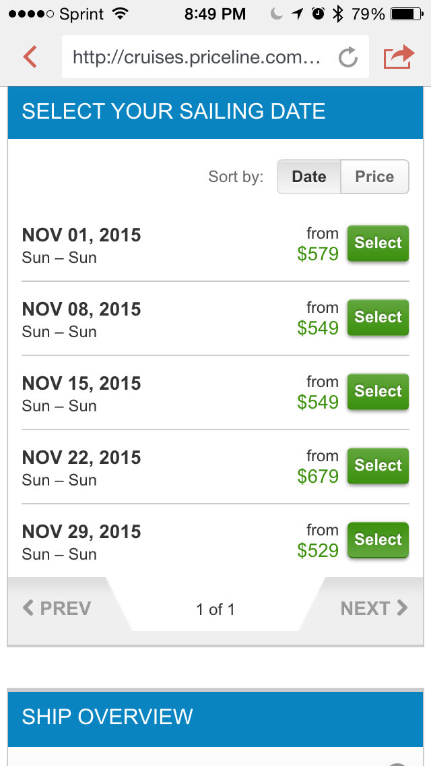This screenshot has height=766, width=431.
Task: Tap the Bluetooth status icon
Action: click(337, 13)
